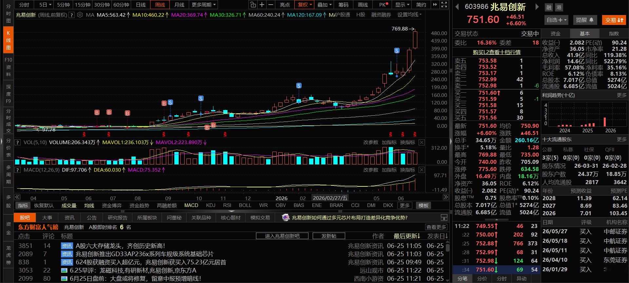
Task: Zoom out the K-line chart with minus icon
Action: (x=271, y=5)
